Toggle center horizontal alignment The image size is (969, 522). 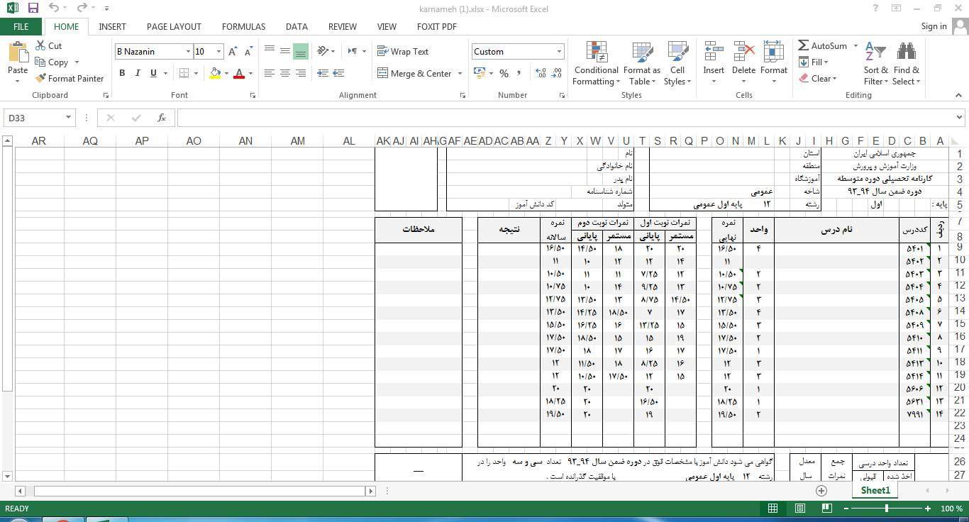pyautogui.click(x=285, y=73)
